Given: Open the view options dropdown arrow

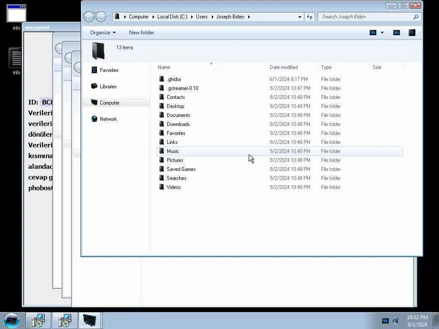Looking at the screenshot, I should pos(382,33).
